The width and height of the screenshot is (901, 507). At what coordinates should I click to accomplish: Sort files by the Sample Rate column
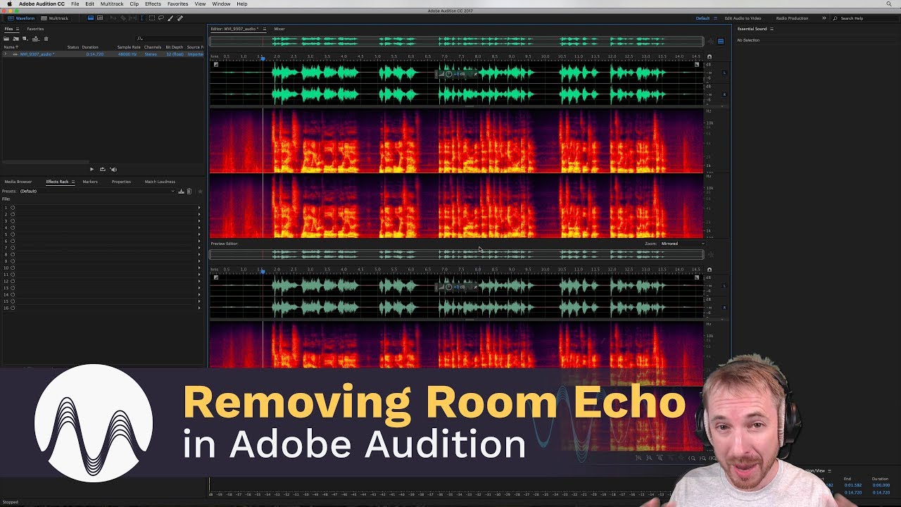pyautogui.click(x=129, y=47)
